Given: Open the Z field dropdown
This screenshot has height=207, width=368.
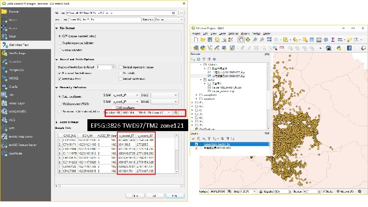Looking at the screenshot, I should pyautogui.click(x=164, y=95).
